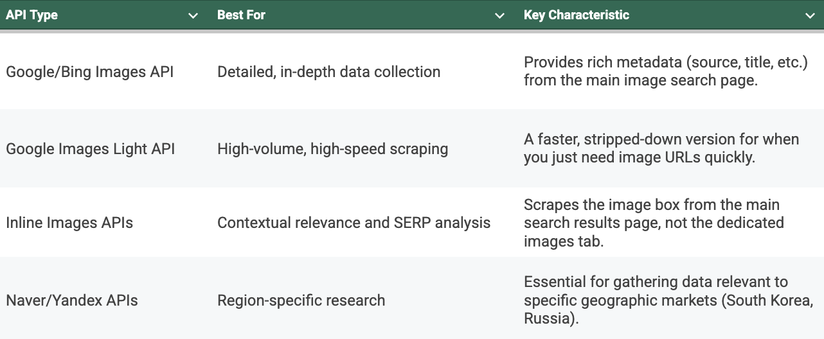Select the Naver/Yandex APIs cell
This screenshot has height=339, width=824.
pyautogui.click(x=72, y=300)
